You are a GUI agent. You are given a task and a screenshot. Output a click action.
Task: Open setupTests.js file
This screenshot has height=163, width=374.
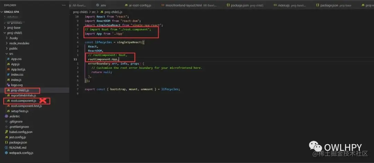pos(19,111)
